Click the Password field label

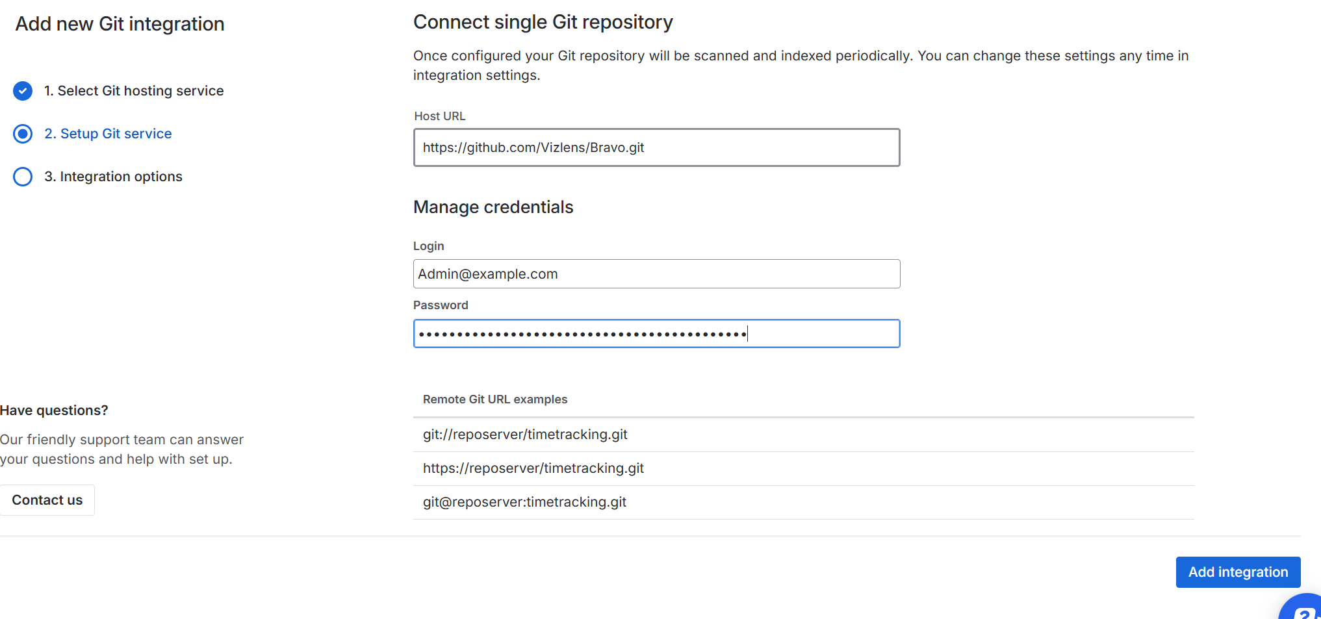(441, 305)
